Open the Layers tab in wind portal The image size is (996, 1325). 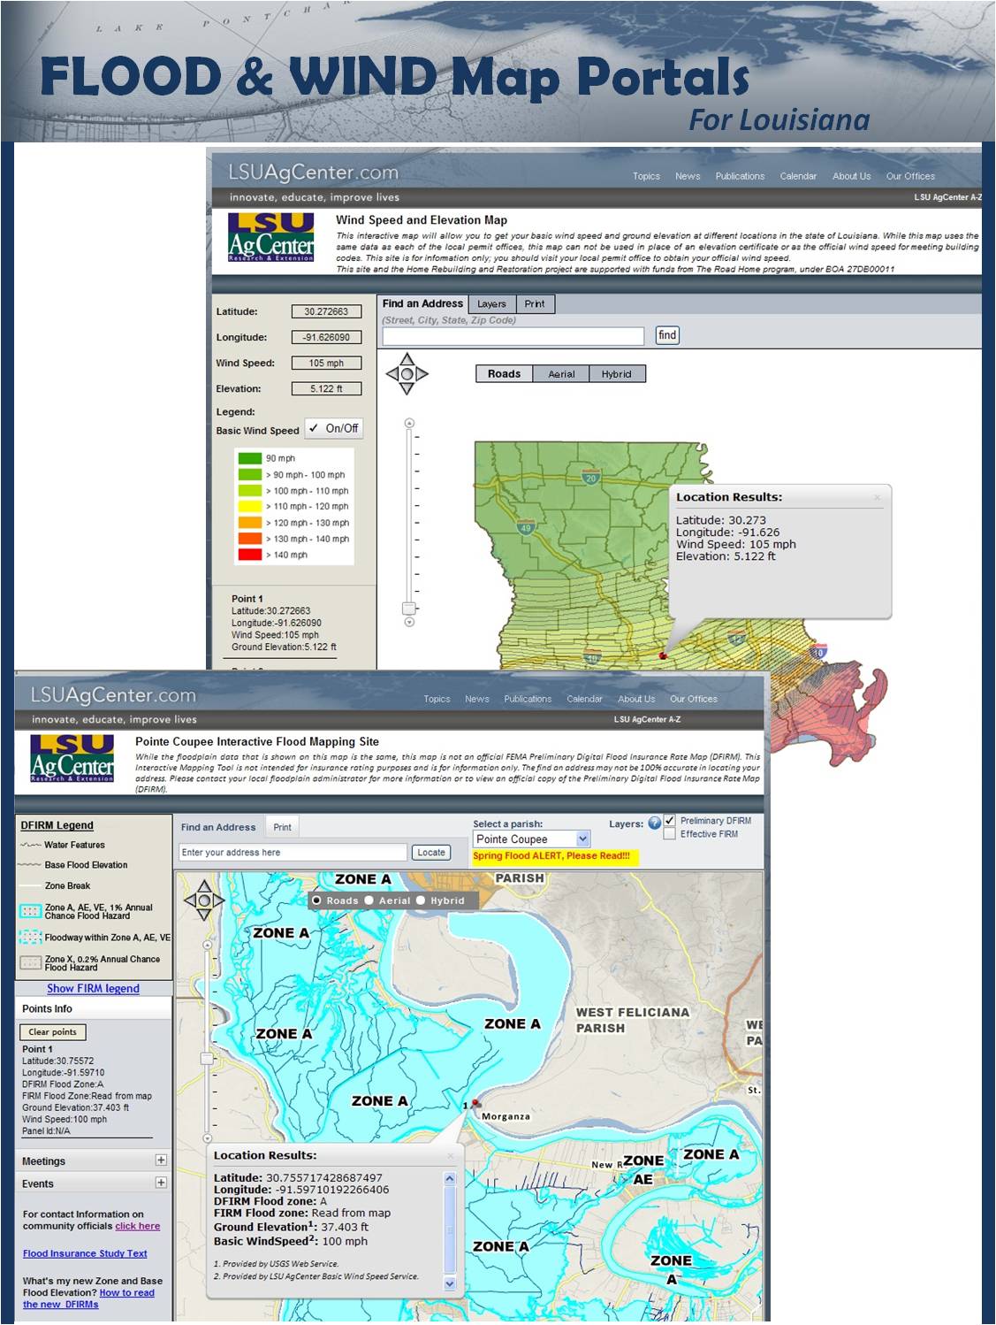pos(491,304)
